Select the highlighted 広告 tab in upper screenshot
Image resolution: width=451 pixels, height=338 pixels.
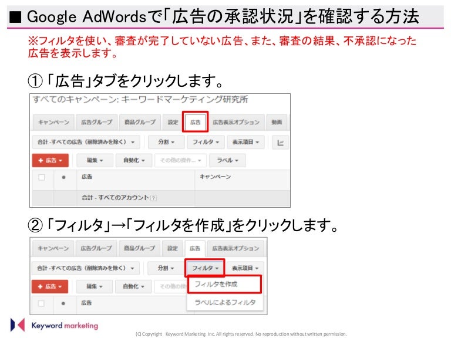coord(196,122)
